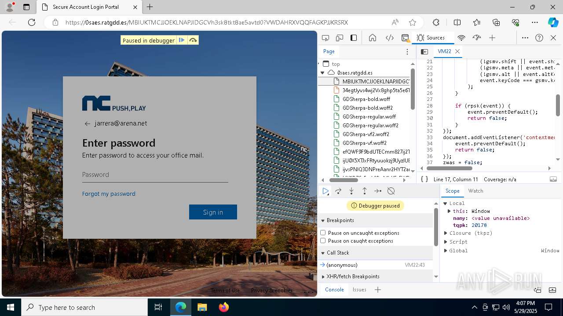Image resolution: width=563 pixels, height=316 pixels.
Task: Open Firefox from taskbar
Action: pyautogui.click(x=224, y=307)
